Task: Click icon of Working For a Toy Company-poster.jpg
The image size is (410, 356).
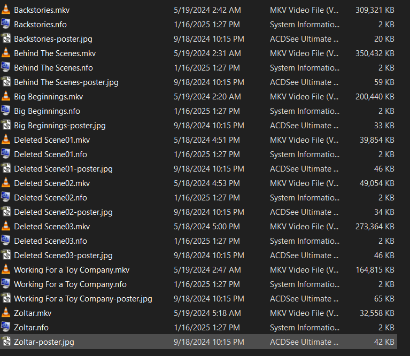Action: point(6,298)
